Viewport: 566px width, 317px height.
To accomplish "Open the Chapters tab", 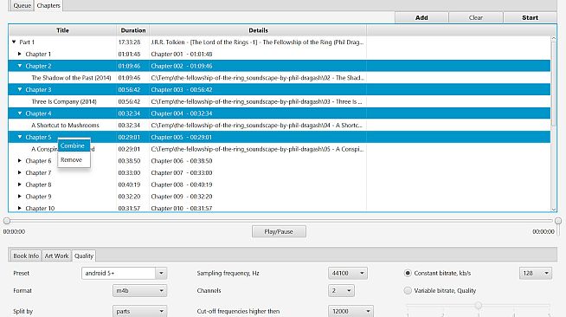I will point(48,6).
